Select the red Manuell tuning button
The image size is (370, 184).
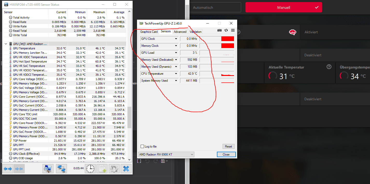pos(284,7)
